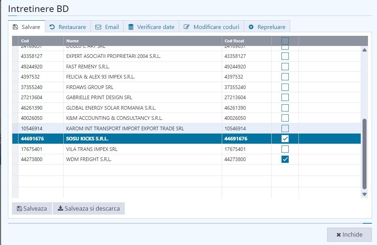Click the Cod cell 27213604
The height and width of the screenshot is (245, 377).
click(x=41, y=97)
